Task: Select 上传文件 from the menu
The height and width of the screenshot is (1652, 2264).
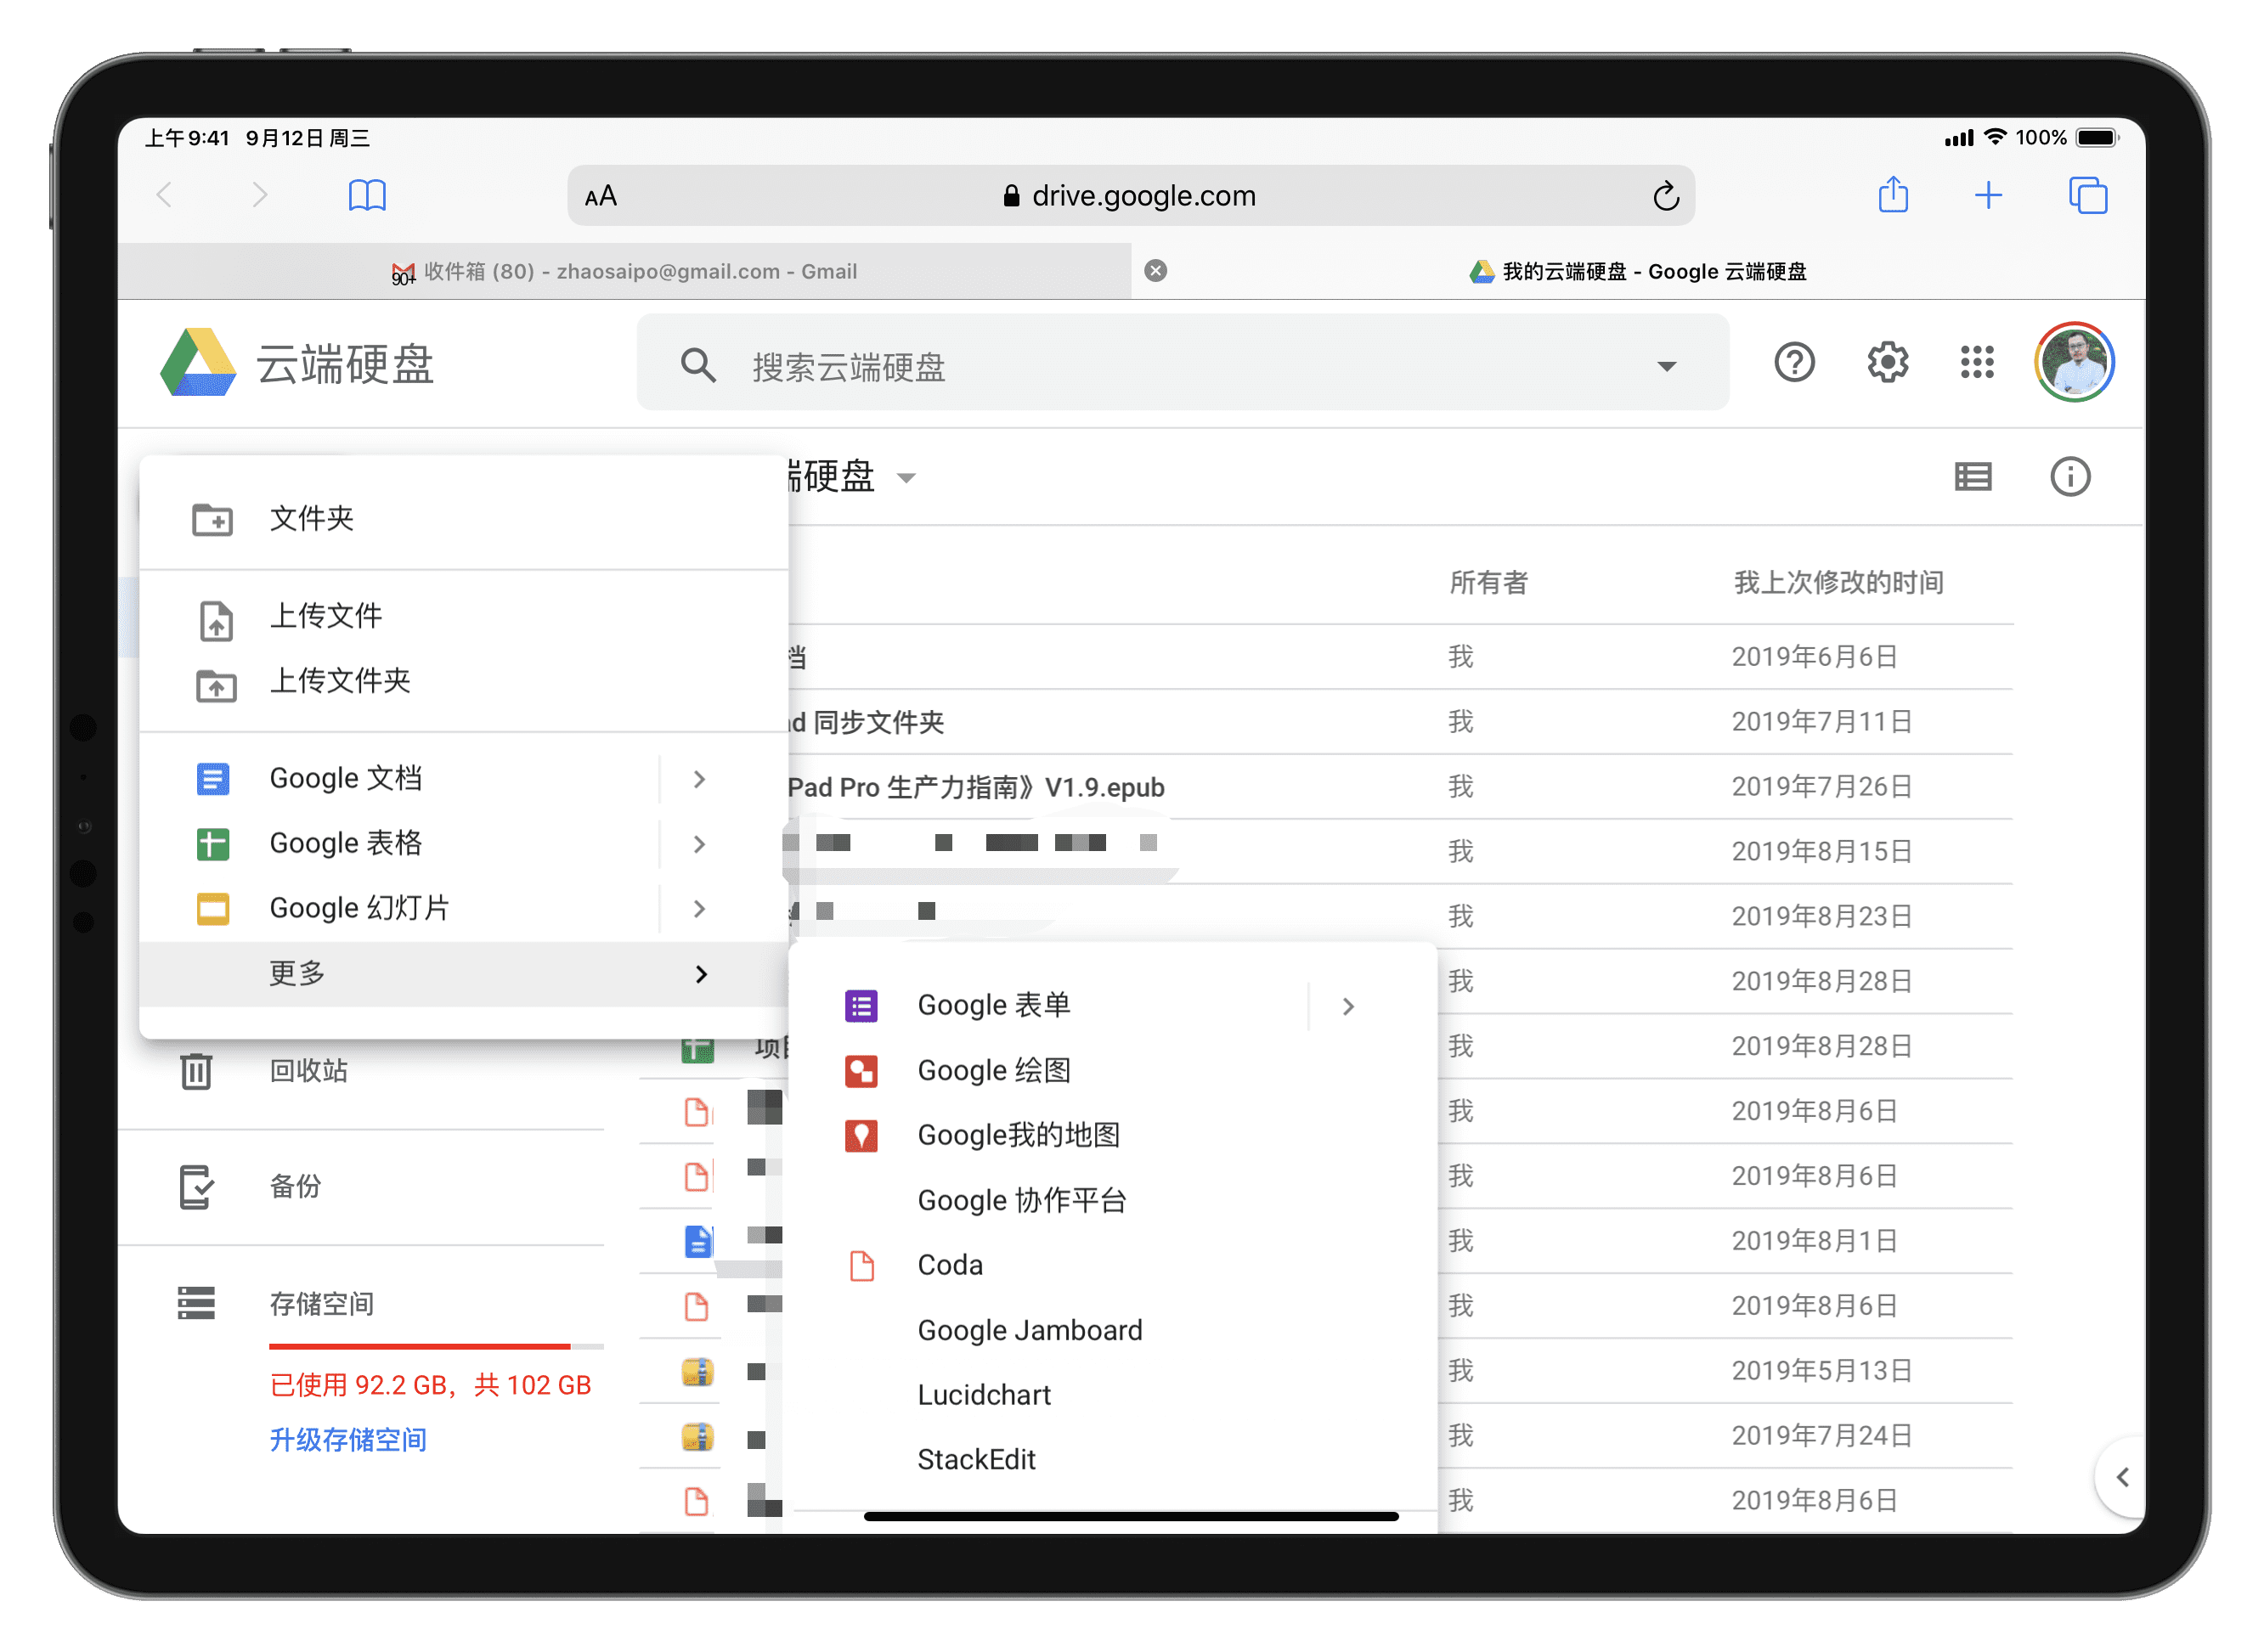Action: pyautogui.click(x=326, y=616)
